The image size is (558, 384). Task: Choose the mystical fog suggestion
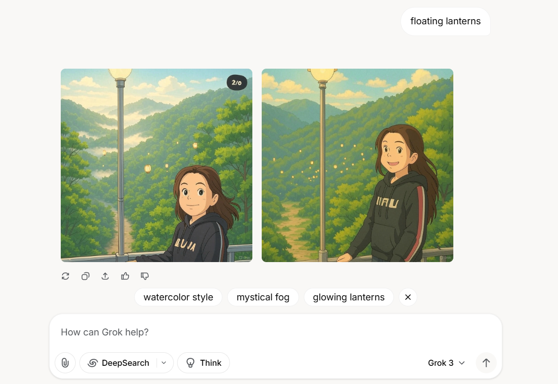pyautogui.click(x=263, y=297)
